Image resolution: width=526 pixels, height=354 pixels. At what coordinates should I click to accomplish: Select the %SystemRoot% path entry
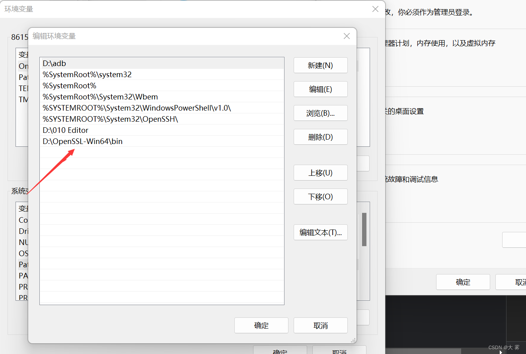coord(162,86)
